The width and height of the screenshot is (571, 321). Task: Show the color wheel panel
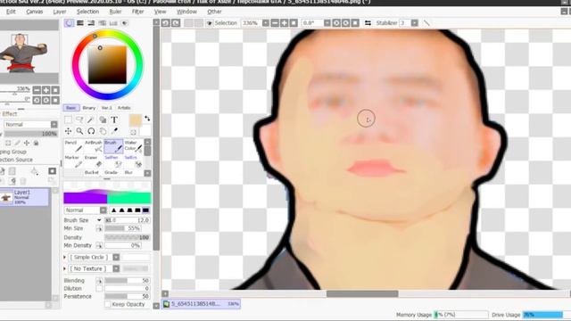[69, 23]
